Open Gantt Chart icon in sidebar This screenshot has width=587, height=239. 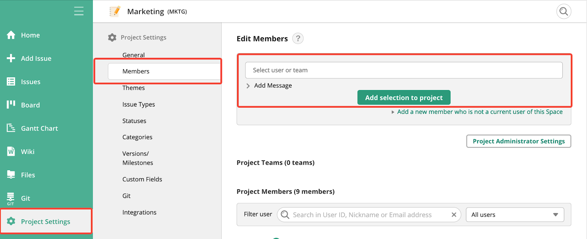[11, 128]
